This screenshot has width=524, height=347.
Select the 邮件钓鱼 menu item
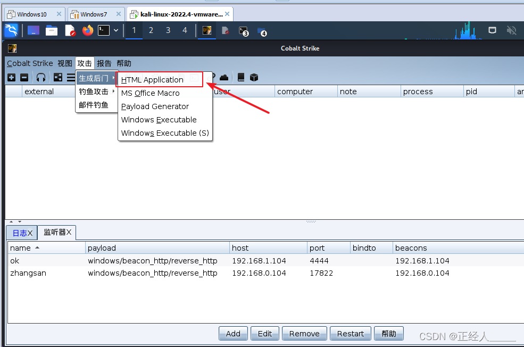coord(97,105)
